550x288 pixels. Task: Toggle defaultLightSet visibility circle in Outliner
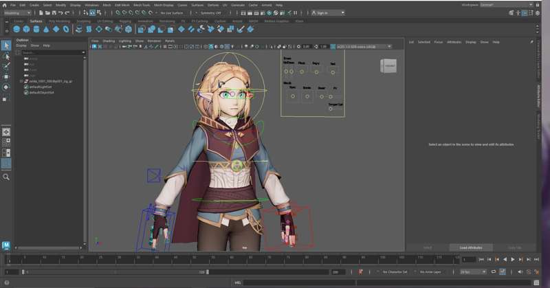click(26, 87)
